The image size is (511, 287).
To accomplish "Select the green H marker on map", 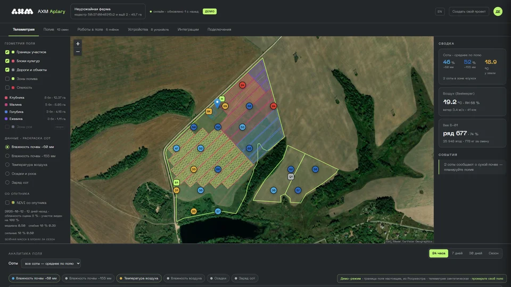I will [x=222, y=99].
